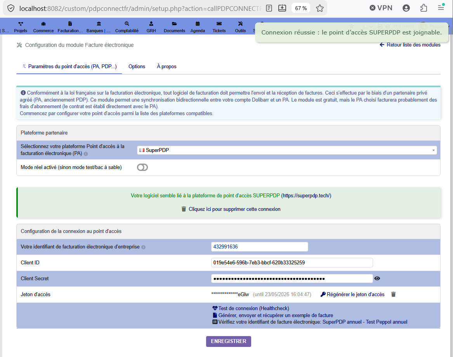453x357 pixels.
Task: Switch to the À propos tab
Action: [x=167, y=67]
